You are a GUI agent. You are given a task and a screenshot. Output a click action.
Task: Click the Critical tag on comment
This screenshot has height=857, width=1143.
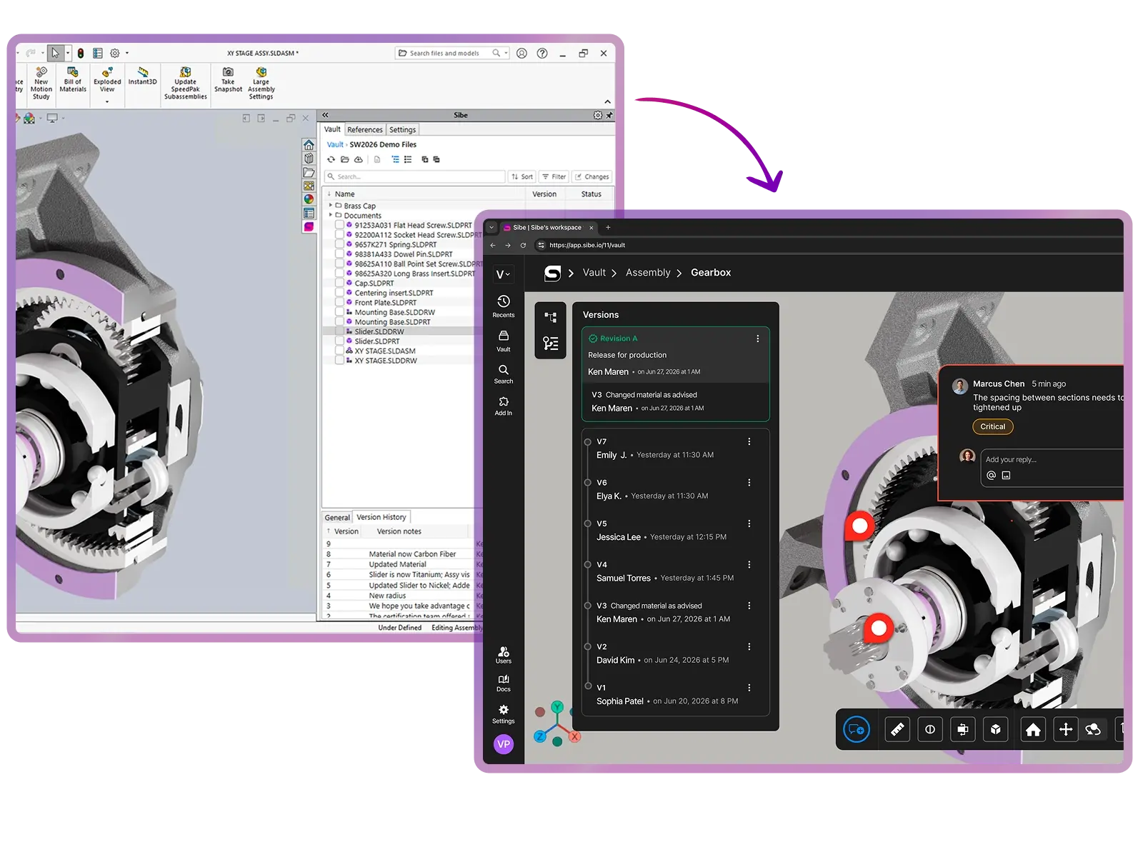coord(992,426)
